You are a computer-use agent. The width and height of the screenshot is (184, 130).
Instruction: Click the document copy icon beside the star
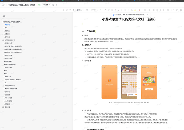[57, 5]
